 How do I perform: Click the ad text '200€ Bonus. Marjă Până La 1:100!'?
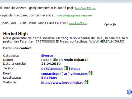pos(44,23)
